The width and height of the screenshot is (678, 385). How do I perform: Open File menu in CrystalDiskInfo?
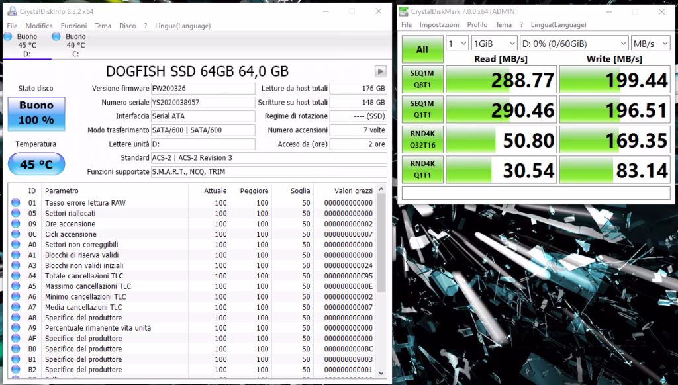12,26
